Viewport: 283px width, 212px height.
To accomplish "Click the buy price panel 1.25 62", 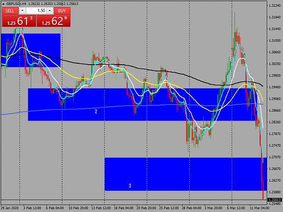I will tap(53, 21).
